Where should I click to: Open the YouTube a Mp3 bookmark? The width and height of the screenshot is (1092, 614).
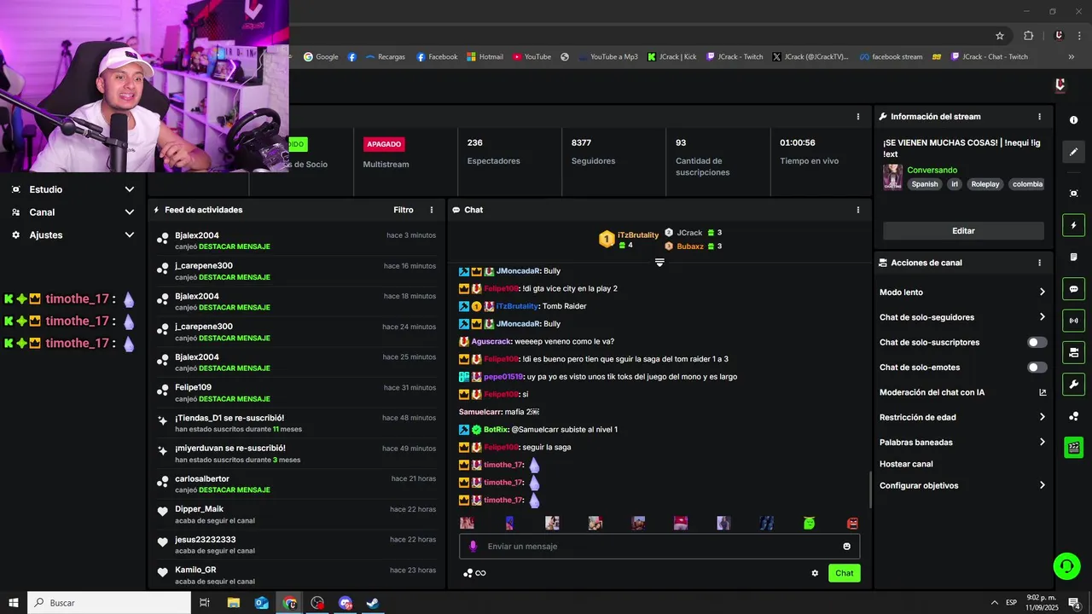coord(607,57)
